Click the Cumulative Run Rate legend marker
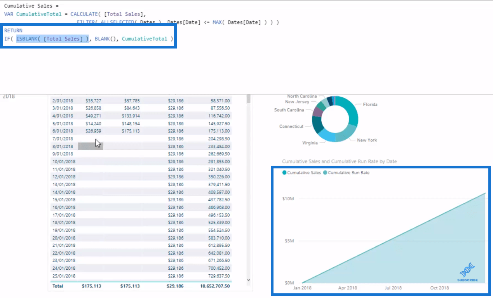 click(325, 173)
